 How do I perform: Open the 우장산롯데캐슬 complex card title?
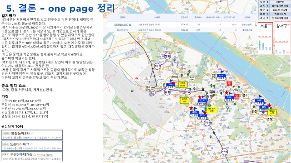coord(21,154)
